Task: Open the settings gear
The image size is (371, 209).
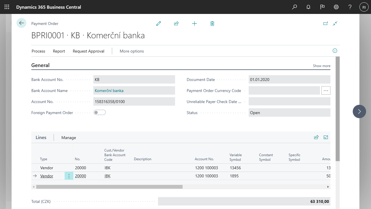Action: point(336,7)
